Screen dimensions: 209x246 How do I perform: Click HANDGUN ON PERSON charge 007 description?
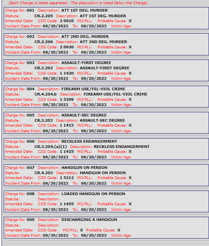click(x=84, y=168)
